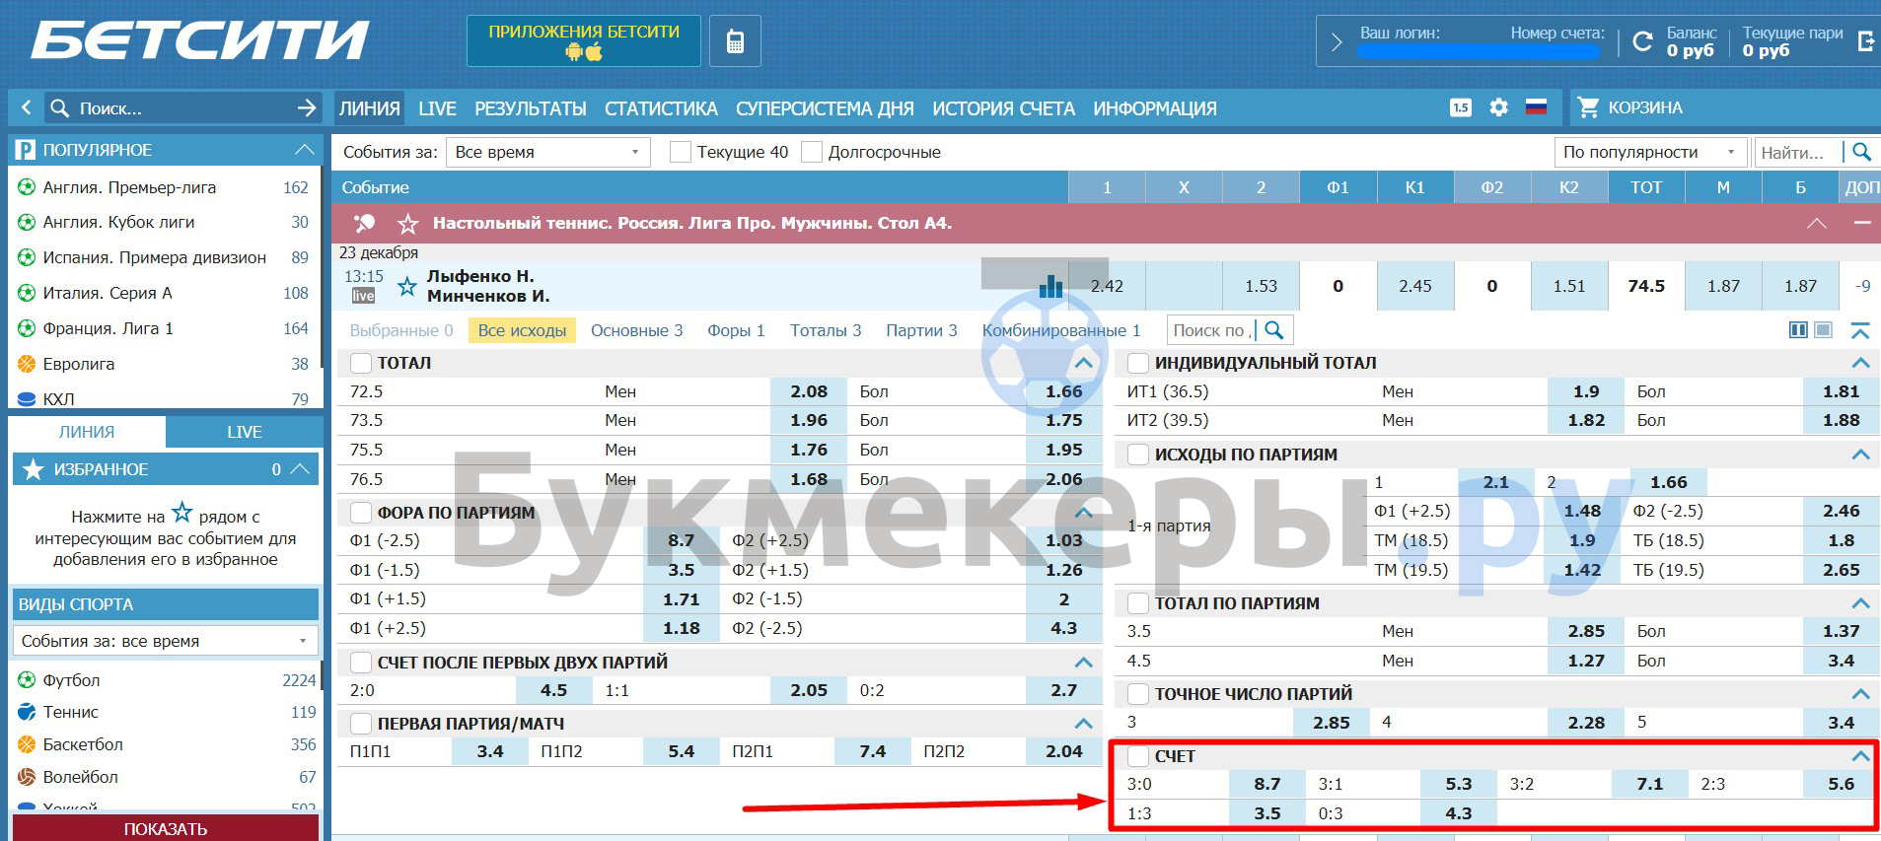Image resolution: width=1881 pixels, height=841 pixels.
Task: Switch to the Тоталы 3 tab
Action: pos(825,330)
